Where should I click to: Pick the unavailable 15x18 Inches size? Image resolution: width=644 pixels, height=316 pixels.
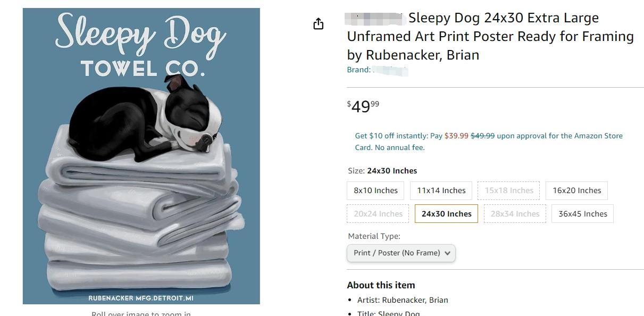508,190
